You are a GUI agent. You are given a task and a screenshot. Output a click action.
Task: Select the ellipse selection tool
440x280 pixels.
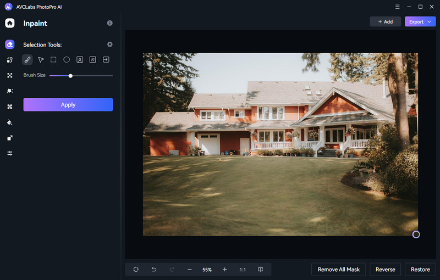[x=67, y=60]
